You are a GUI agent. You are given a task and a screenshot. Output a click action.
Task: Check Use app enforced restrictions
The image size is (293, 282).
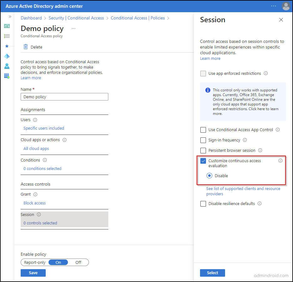(x=203, y=74)
